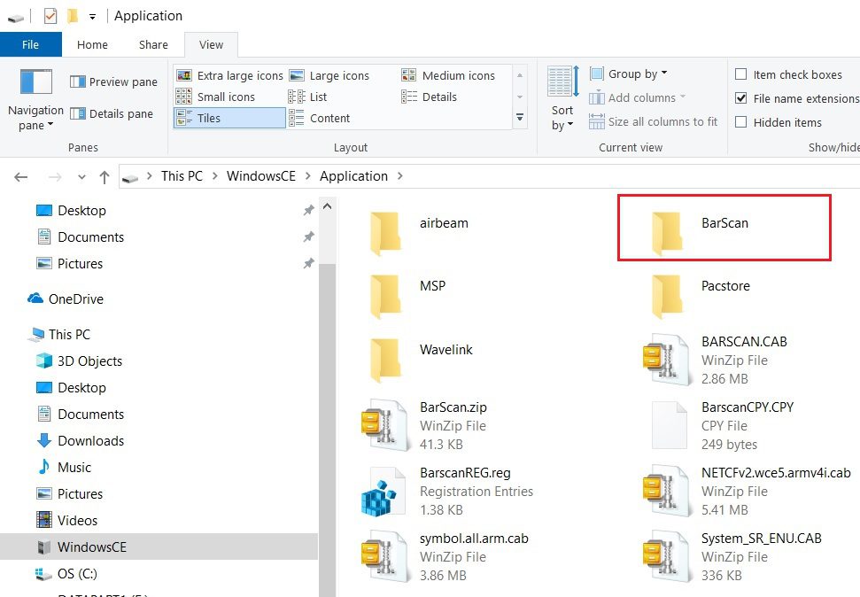Open Music in navigation pane
Image resolution: width=860 pixels, height=597 pixels.
[x=64, y=467]
